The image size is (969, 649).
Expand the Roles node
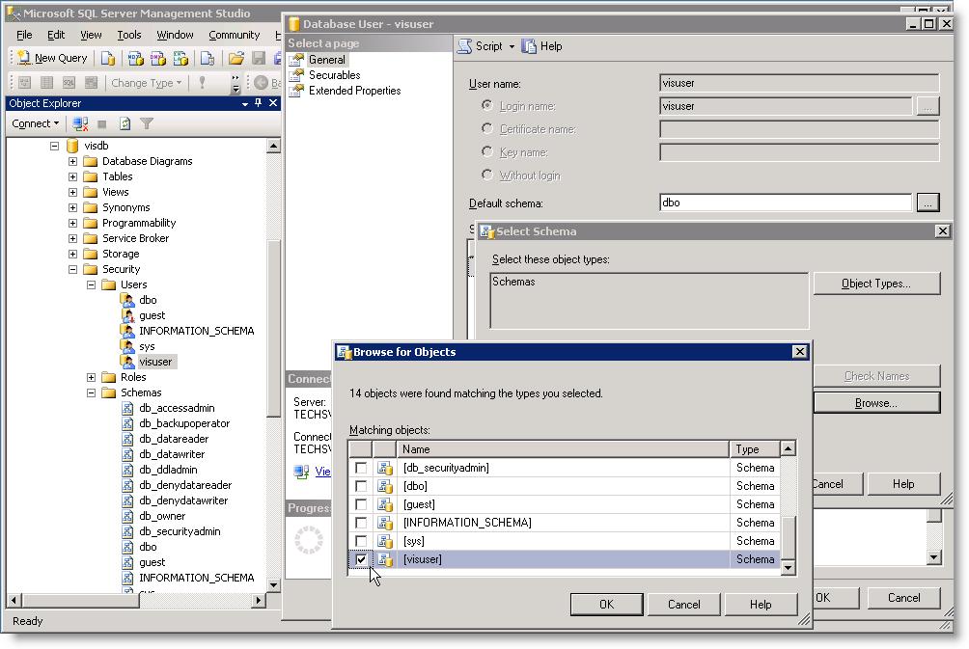point(92,378)
